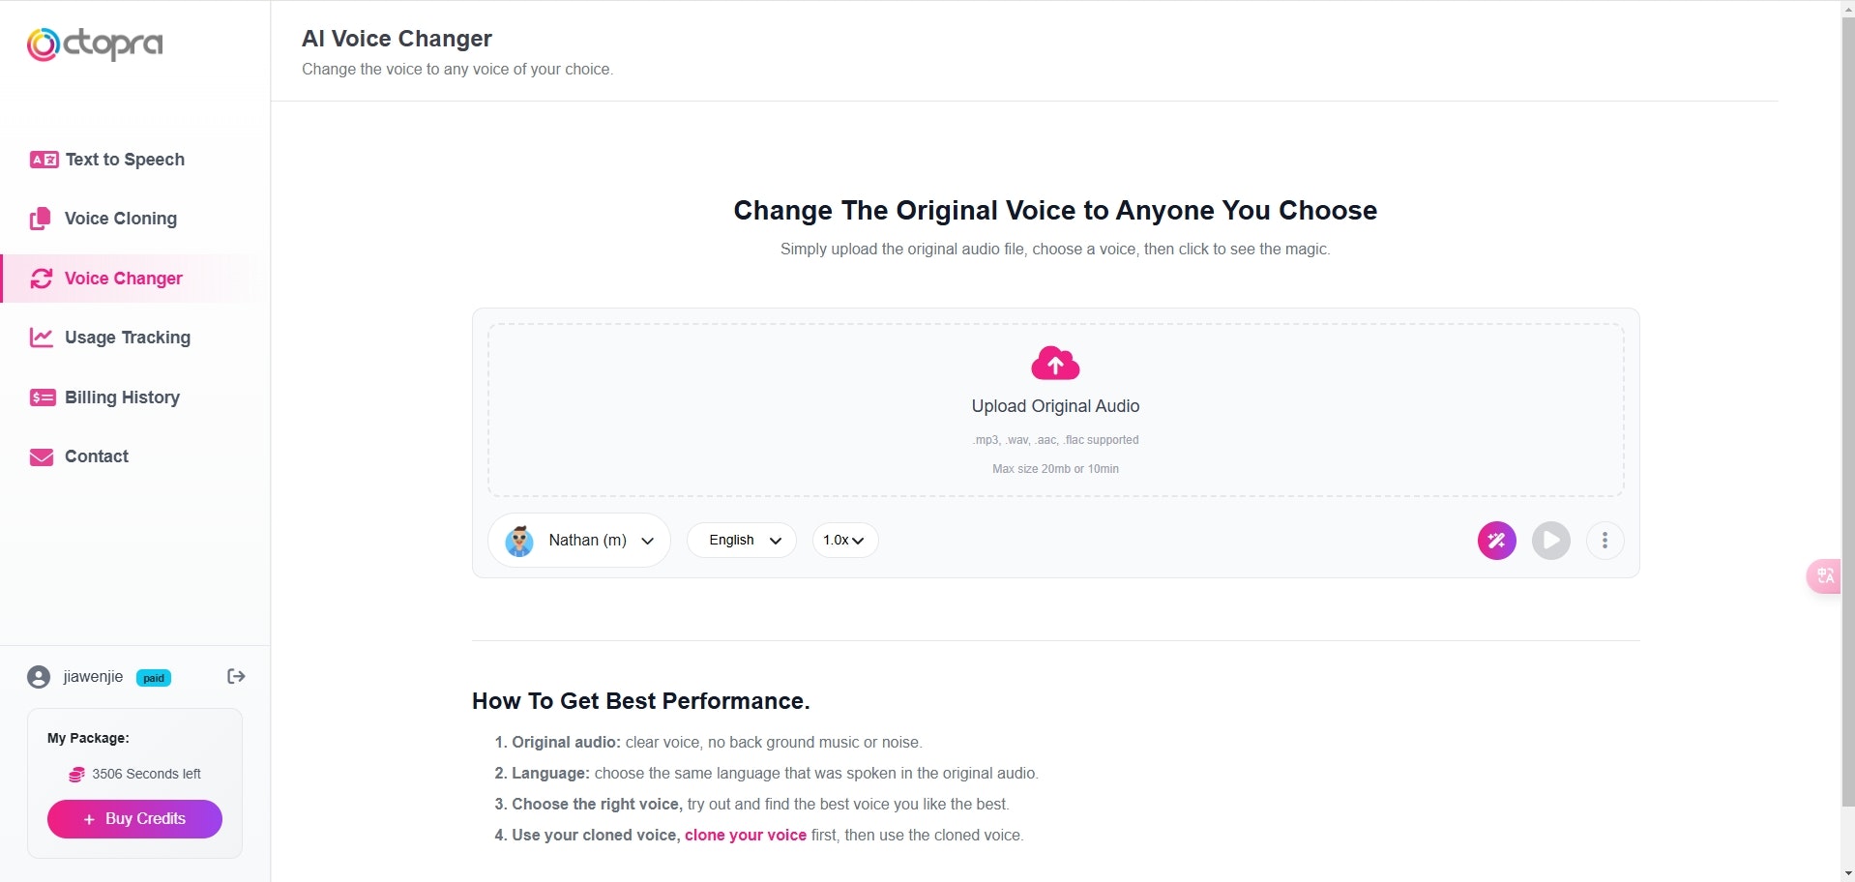The height and width of the screenshot is (882, 1855).
Task: Click the Buy Credits button
Action: [x=134, y=819]
